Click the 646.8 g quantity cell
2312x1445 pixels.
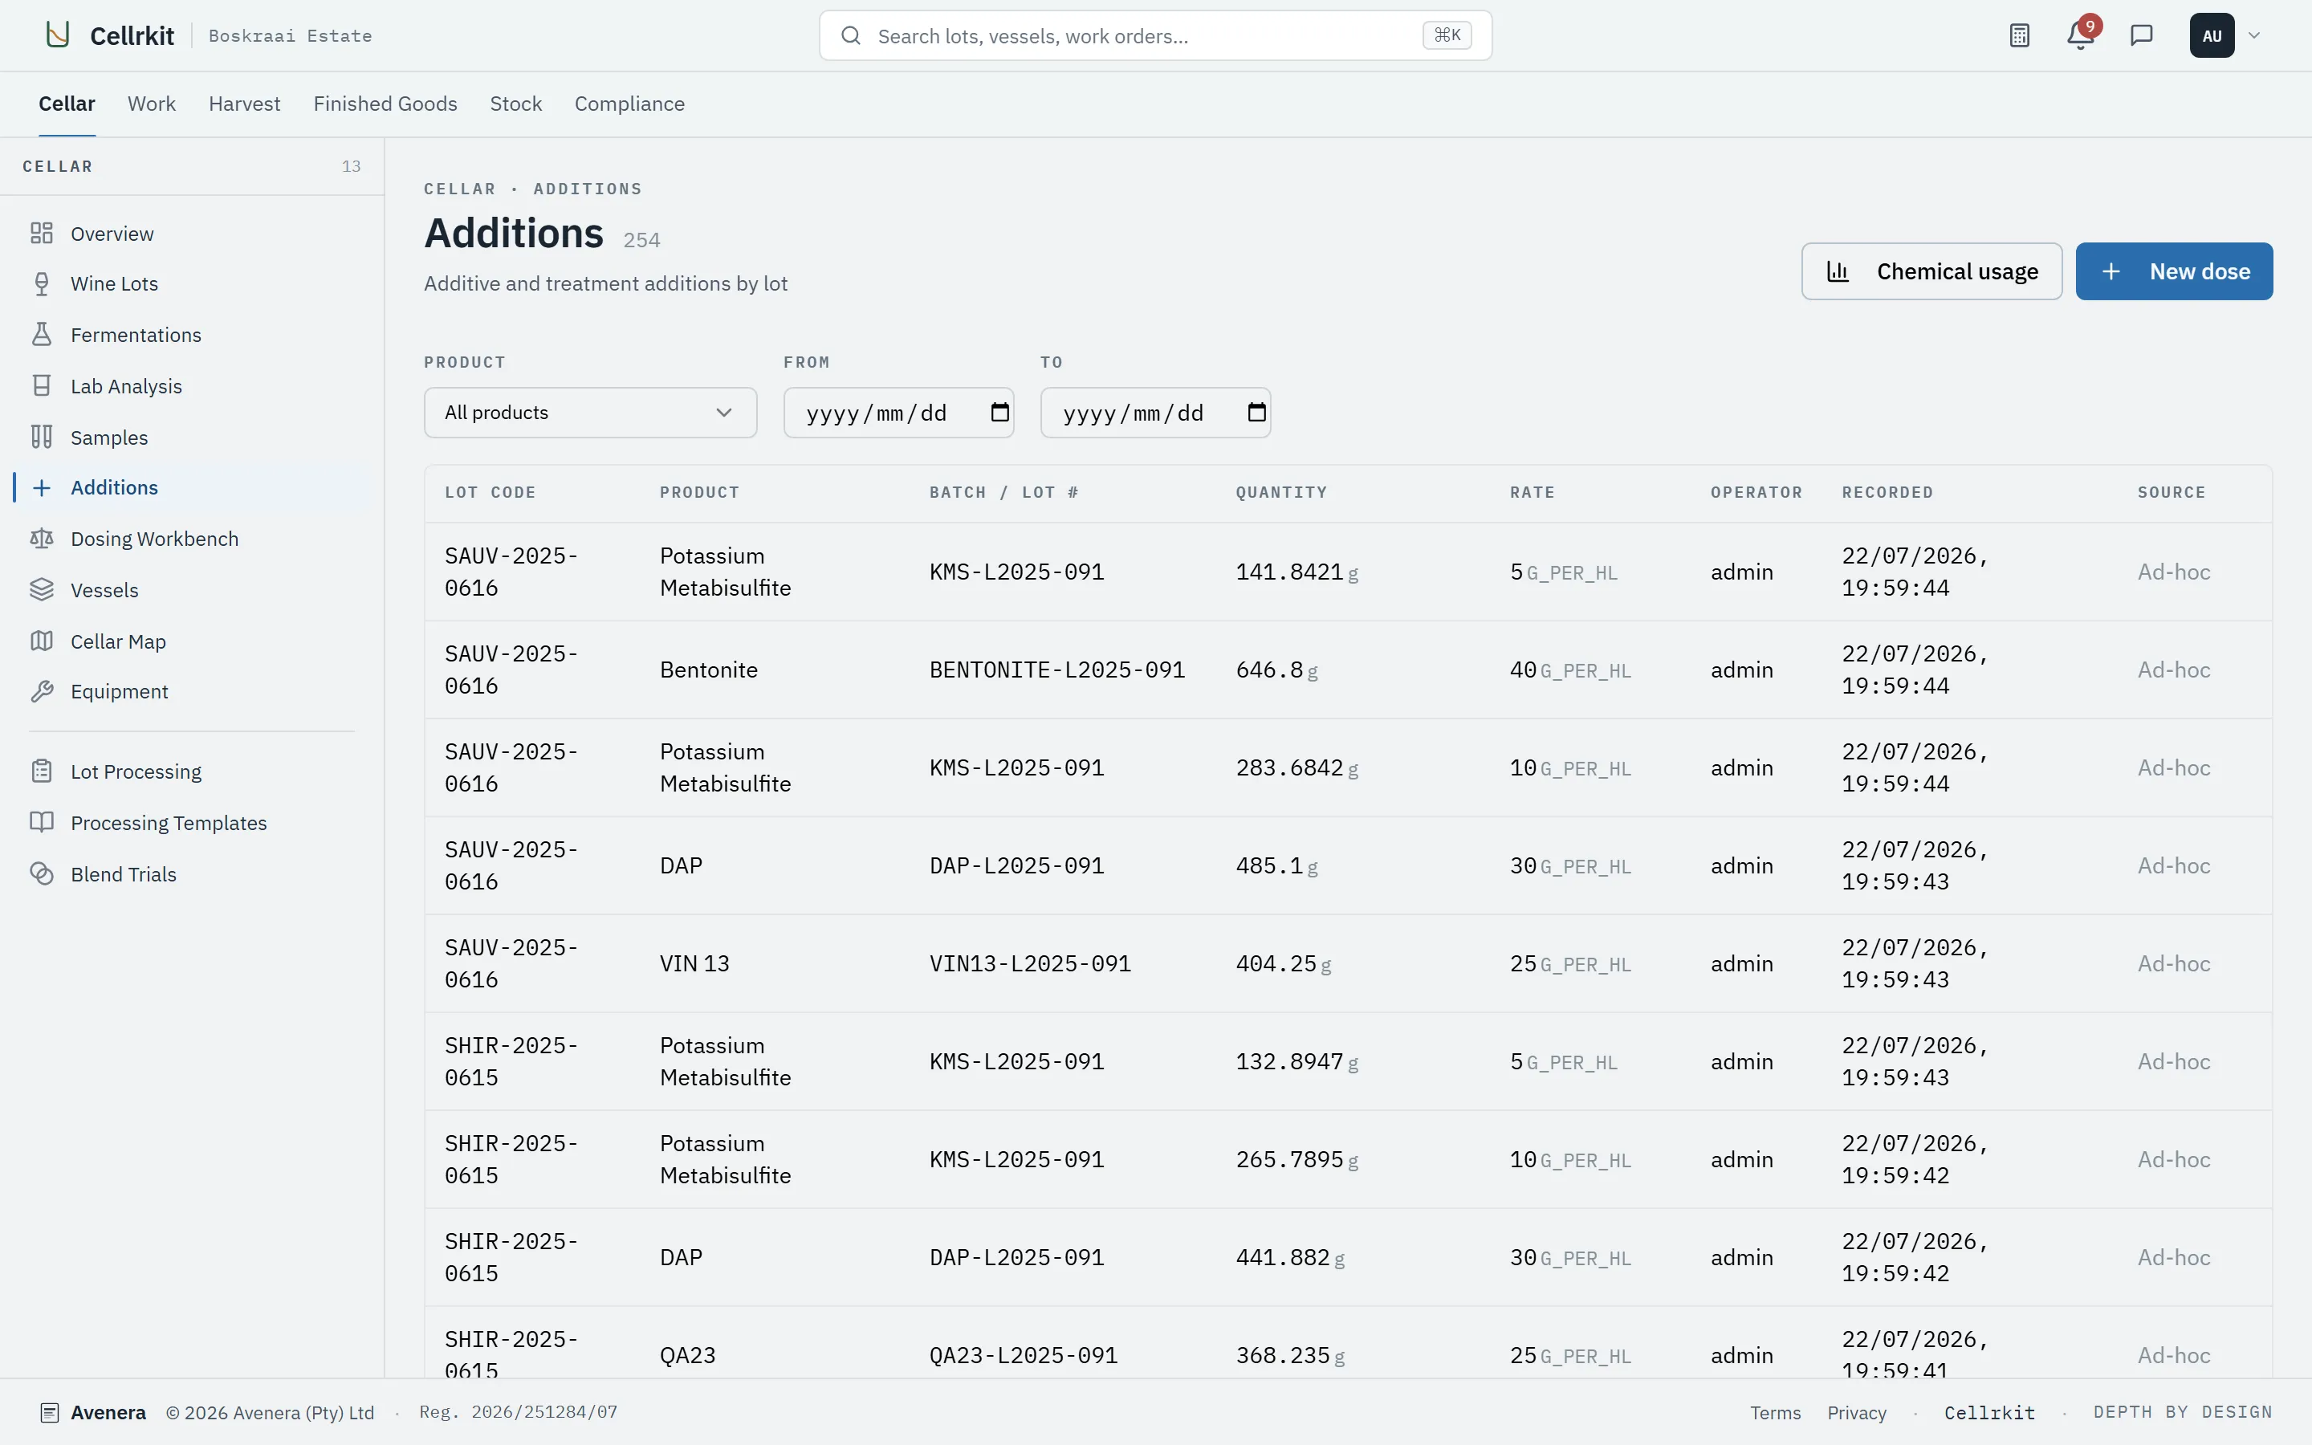[x=1276, y=670]
